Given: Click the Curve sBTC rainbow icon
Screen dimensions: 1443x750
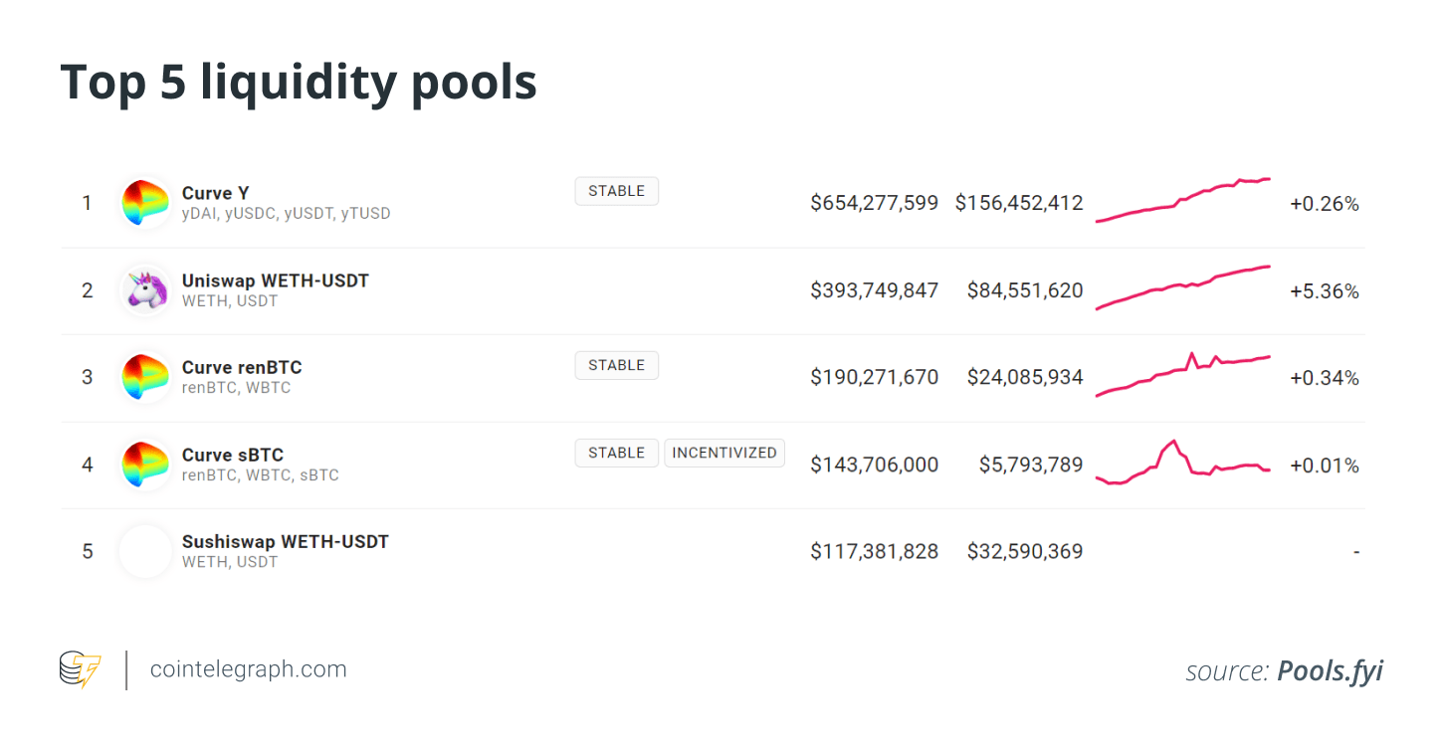Looking at the screenshot, I should [x=145, y=465].
